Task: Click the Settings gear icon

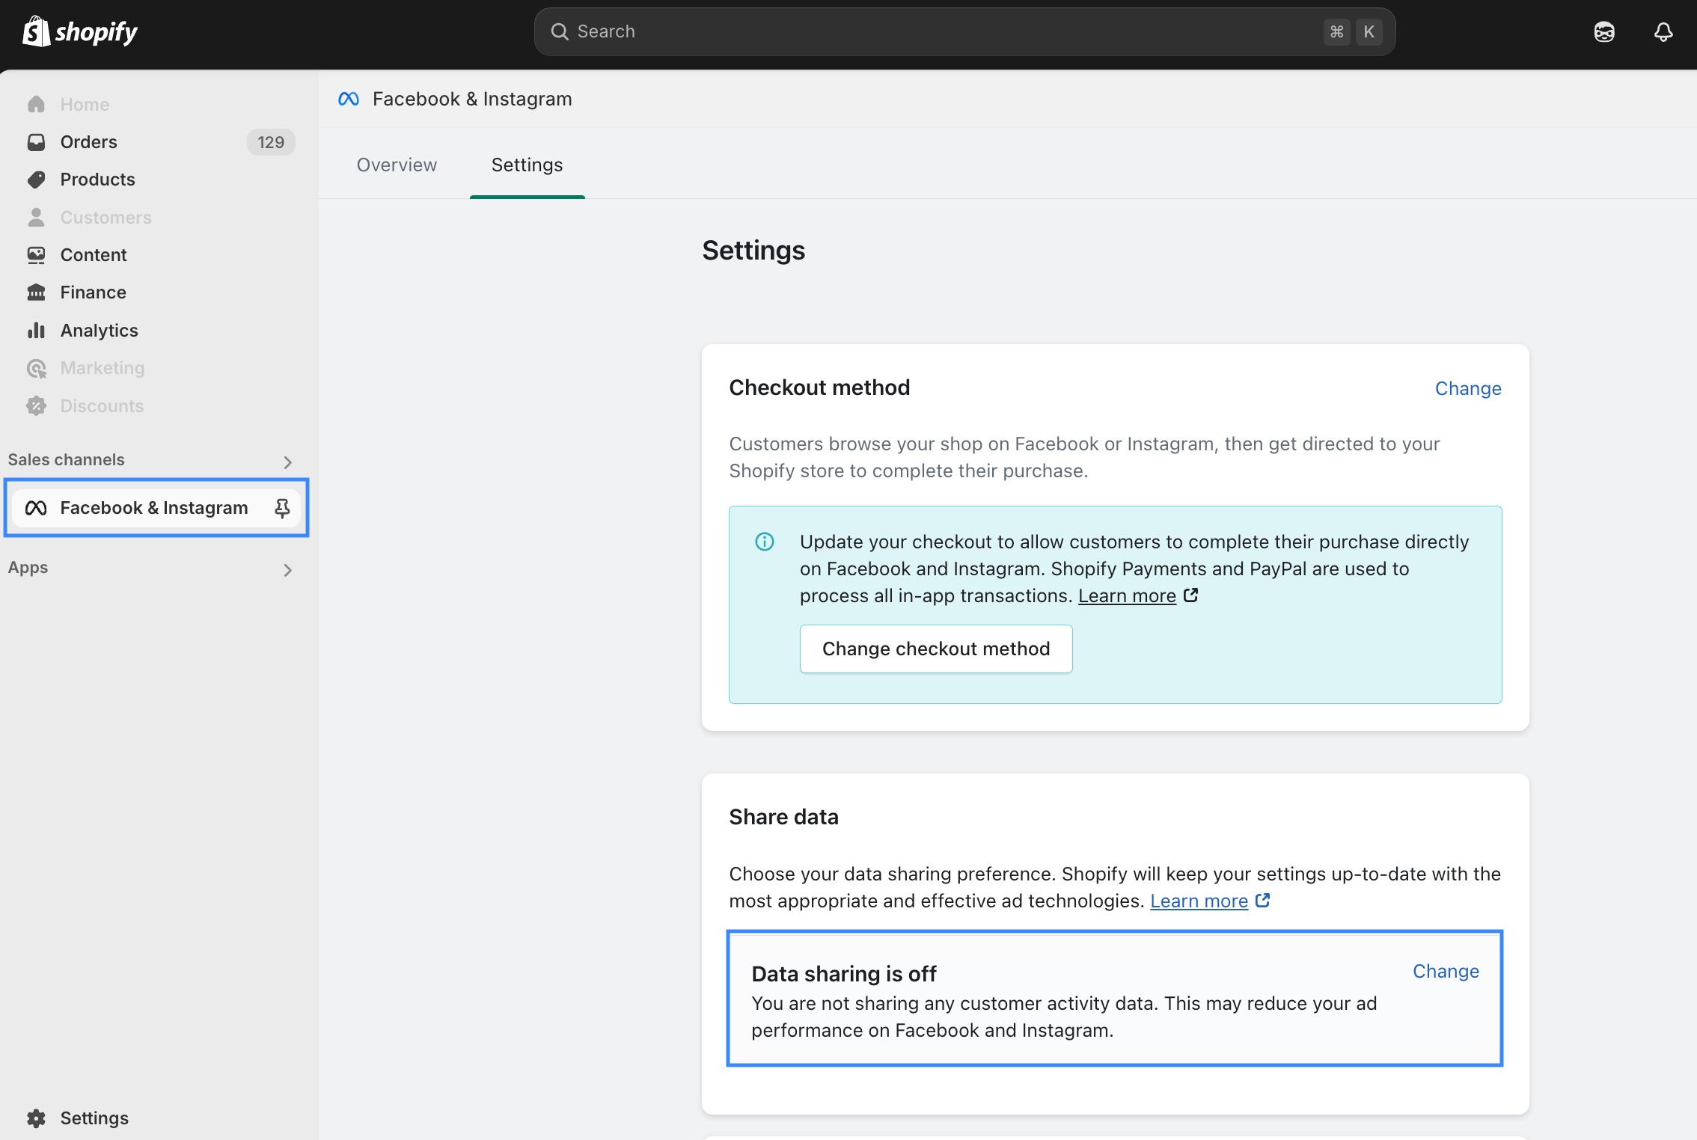Action: [36, 1118]
